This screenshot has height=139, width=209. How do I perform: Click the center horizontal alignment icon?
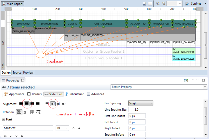(x=26, y=104)
